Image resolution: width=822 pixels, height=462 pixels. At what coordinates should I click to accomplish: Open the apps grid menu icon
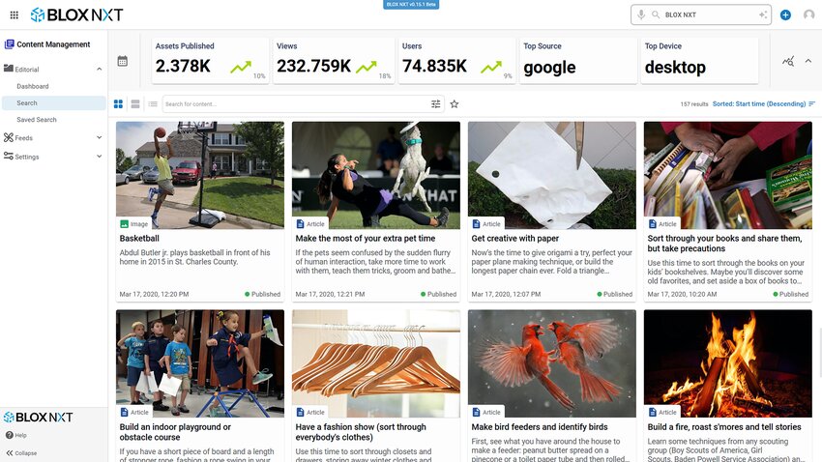point(15,15)
